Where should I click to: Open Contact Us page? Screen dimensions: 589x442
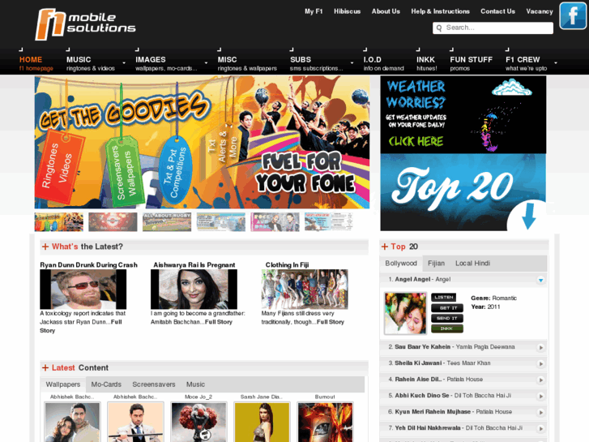[x=497, y=11]
